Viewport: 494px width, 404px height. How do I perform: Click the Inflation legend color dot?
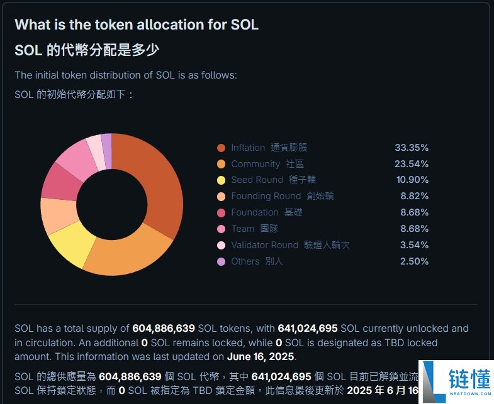pos(221,148)
